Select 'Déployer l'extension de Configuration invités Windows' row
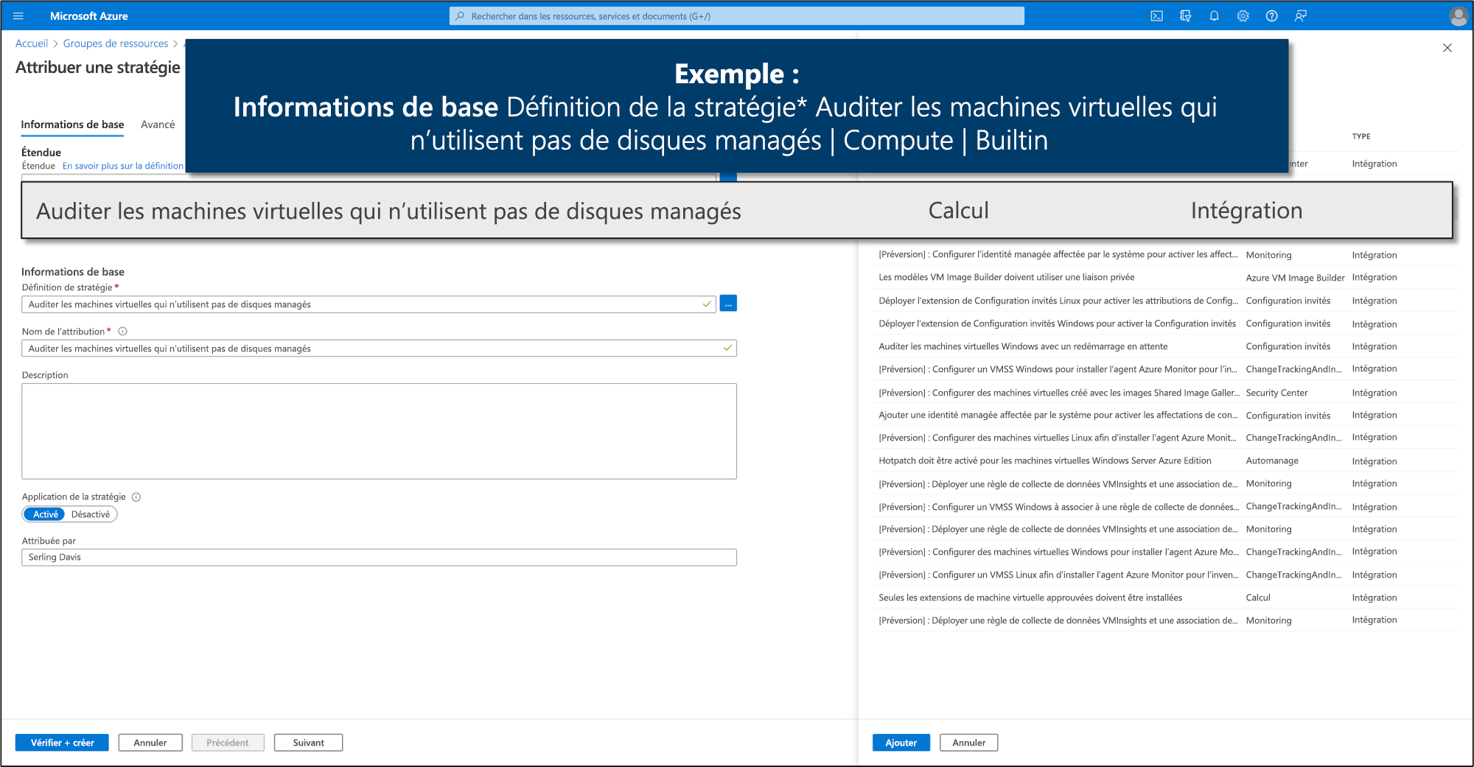The image size is (1474, 767). pyautogui.click(x=1164, y=323)
